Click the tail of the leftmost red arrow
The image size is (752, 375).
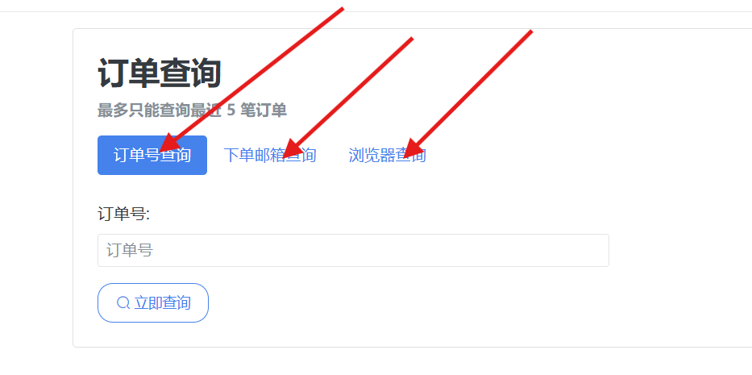(341, 10)
